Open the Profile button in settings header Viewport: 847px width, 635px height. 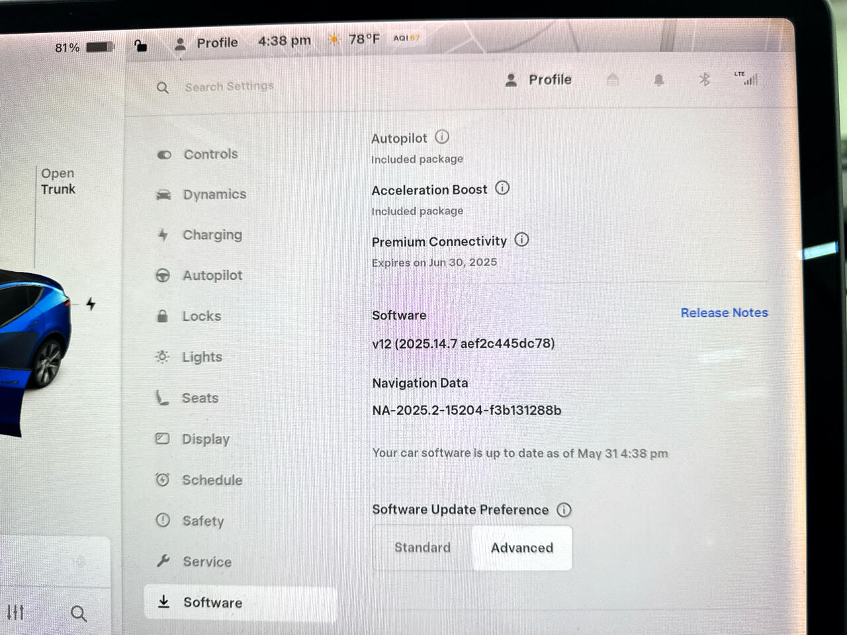538,80
